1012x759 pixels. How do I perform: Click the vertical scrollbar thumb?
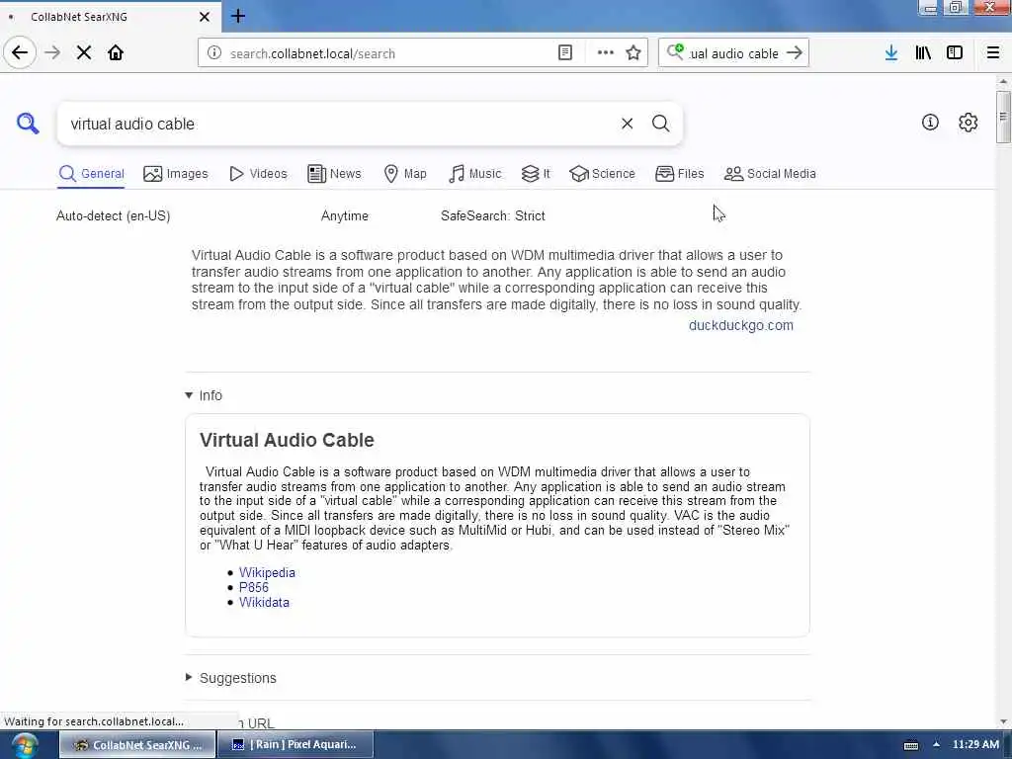(x=1002, y=117)
